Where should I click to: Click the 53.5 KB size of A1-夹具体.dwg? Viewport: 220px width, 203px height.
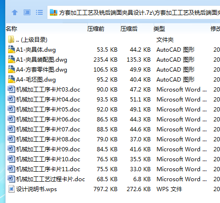(107, 50)
